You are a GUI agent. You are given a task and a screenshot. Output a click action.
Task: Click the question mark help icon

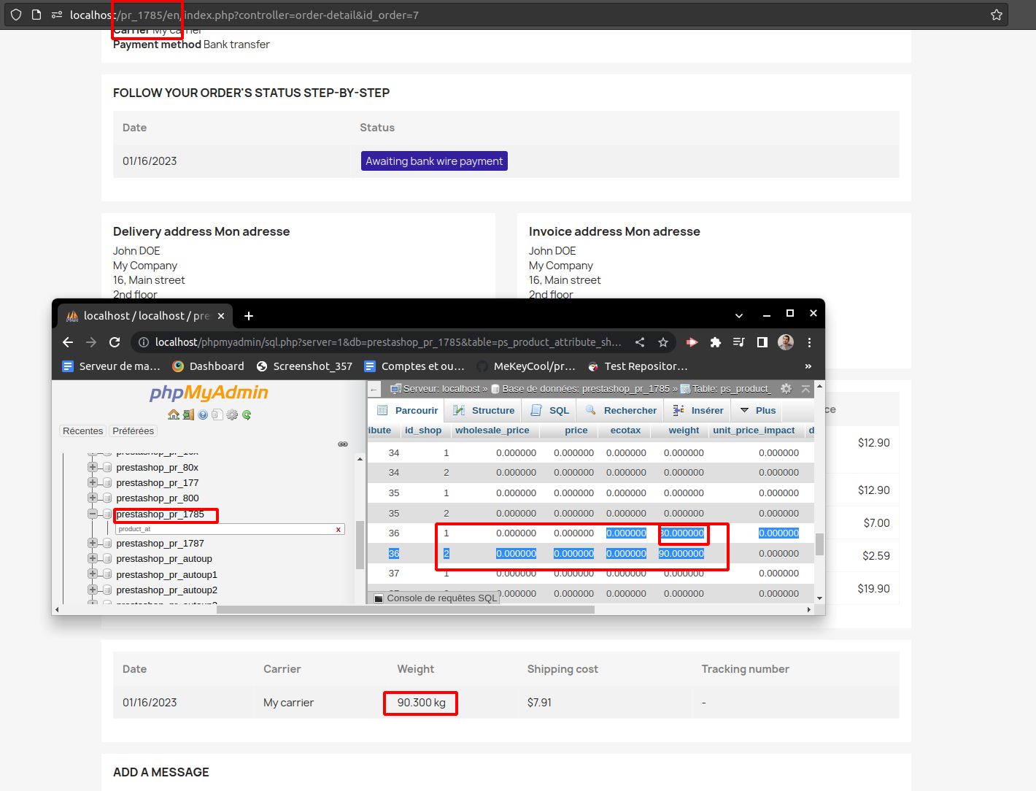coord(203,414)
